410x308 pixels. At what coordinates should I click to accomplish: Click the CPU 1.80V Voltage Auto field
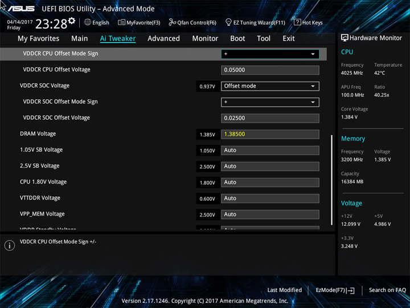pyautogui.click(x=270, y=183)
